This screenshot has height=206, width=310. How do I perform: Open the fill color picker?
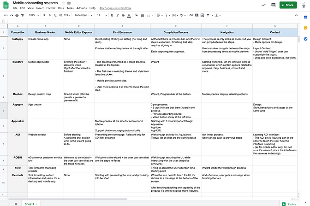137,15
